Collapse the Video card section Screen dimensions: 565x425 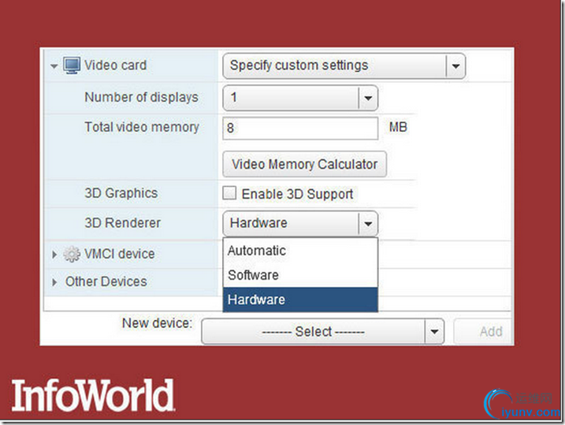(x=54, y=66)
